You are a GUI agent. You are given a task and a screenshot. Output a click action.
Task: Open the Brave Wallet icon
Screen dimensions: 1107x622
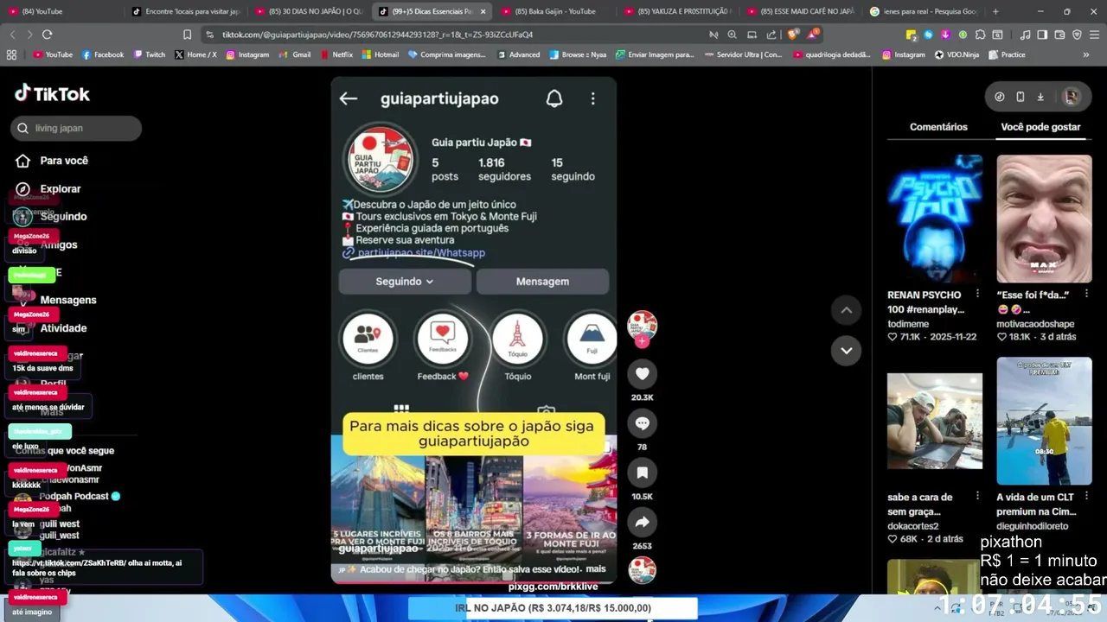[1059, 35]
